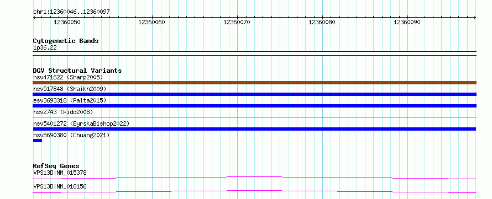The height and width of the screenshot is (199, 492).
Task: Click ruler position label 12360060
Action: (x=151, y=22)
